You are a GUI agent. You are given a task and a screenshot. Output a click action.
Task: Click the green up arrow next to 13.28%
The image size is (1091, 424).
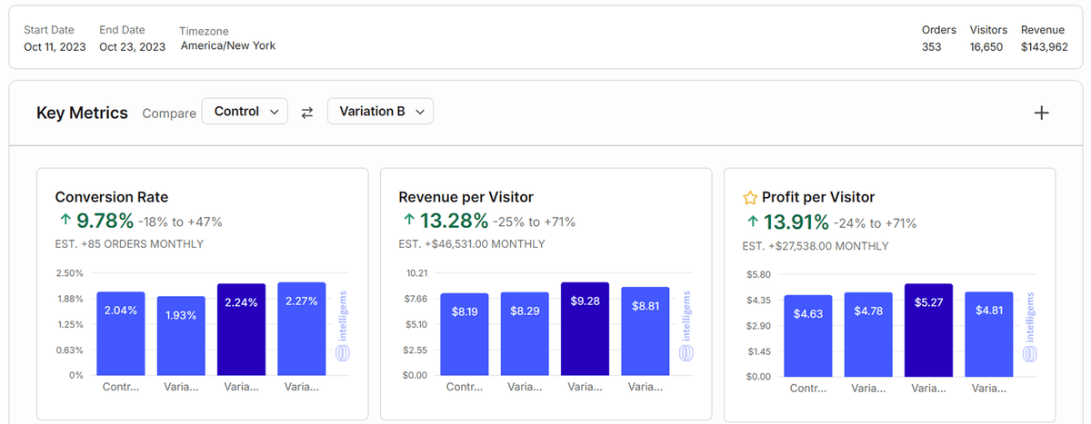click(408, 221)
